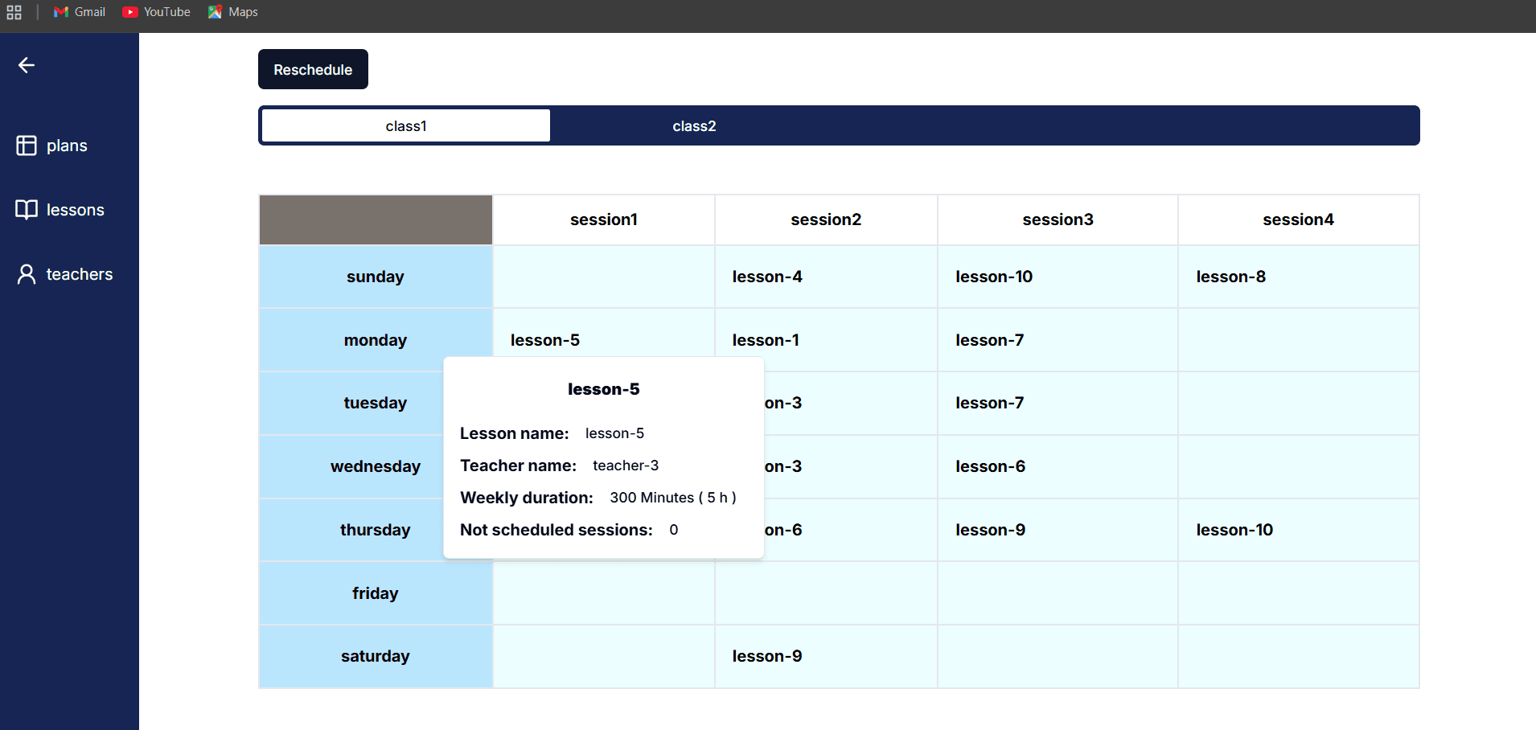Choose lesson-1 on Monday session2
The image size is (1536, 730).
[766, 340]
